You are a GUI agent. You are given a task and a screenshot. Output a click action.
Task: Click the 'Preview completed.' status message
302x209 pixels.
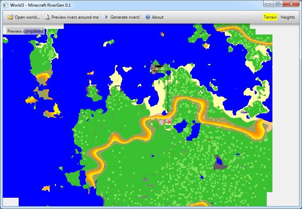coord(26,31)
